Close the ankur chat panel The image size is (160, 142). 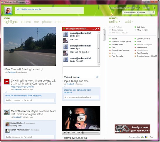(x=99, y=29)
